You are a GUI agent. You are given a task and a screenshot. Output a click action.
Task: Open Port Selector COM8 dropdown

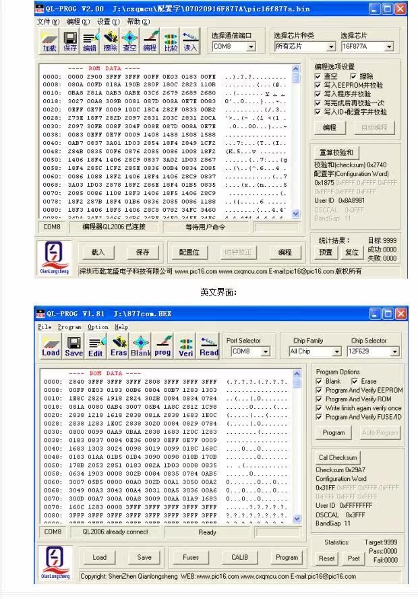pos(266,351)
